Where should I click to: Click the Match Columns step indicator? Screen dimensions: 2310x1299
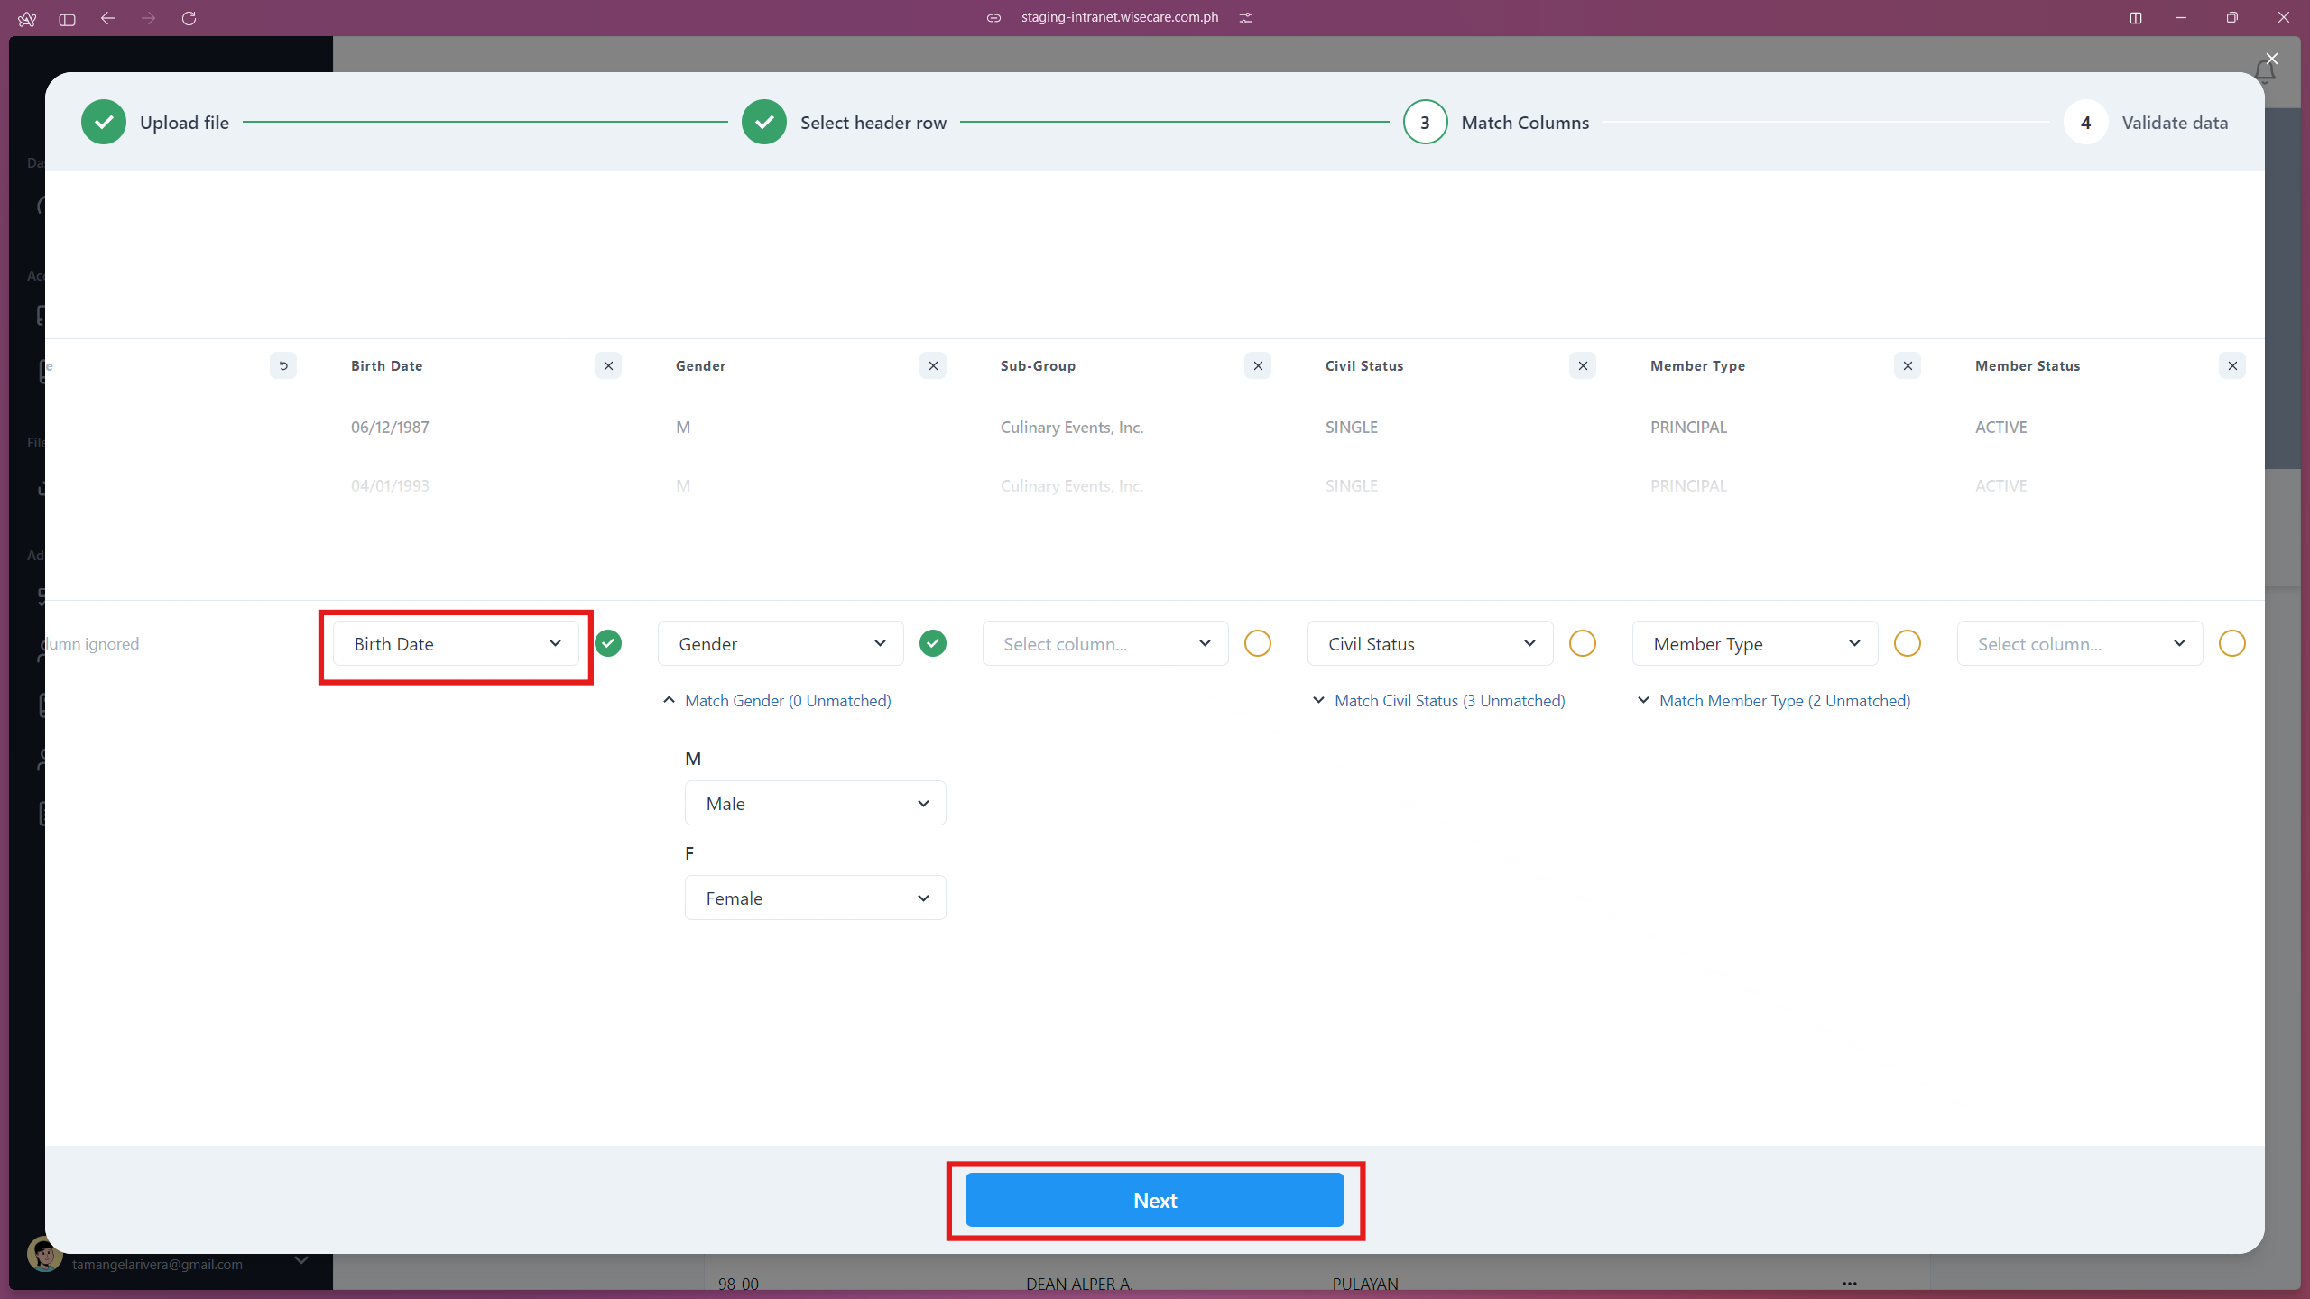(x=1425, y=122)
